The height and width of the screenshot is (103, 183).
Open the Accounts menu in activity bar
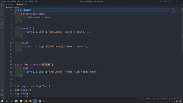tap(2, 90)
